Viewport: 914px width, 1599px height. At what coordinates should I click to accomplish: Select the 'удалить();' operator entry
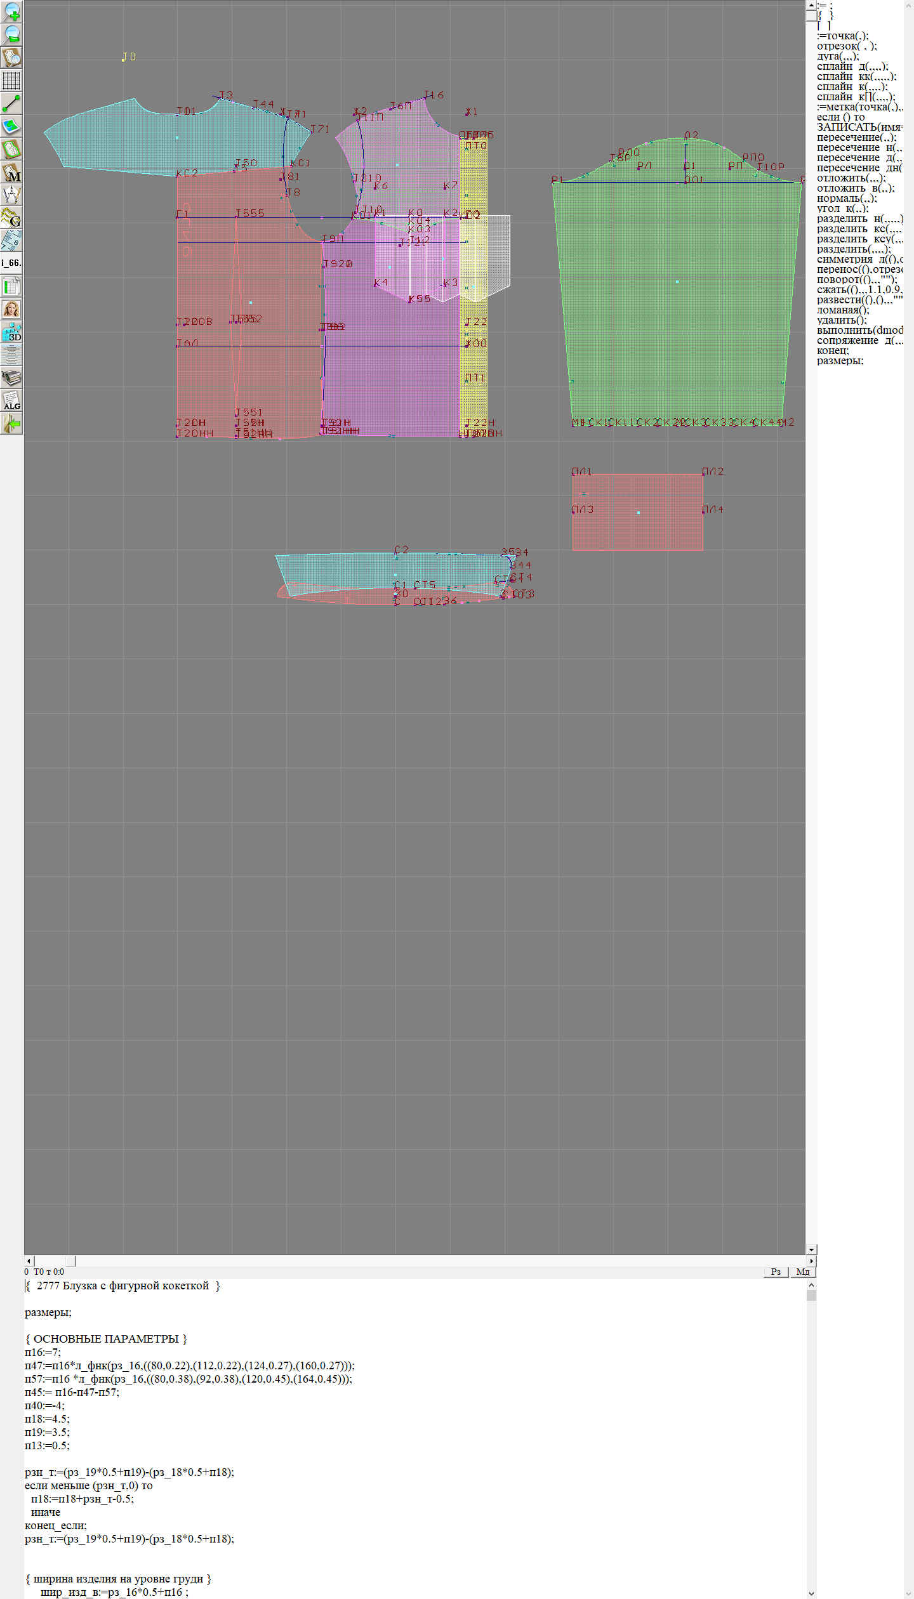click(x=841, y=320)
